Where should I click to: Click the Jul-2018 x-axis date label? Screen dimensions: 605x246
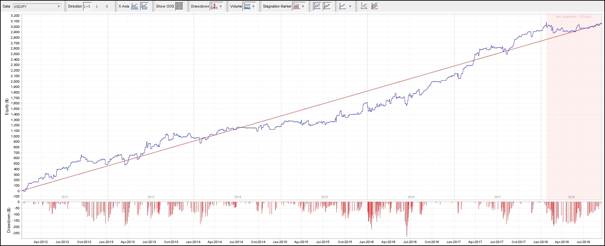pyautogui.click(x=583, y=242)
